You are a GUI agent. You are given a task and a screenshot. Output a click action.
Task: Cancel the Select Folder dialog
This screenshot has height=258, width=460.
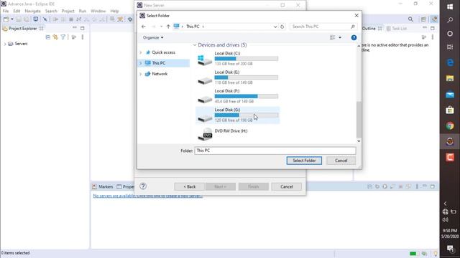point(341,161)
